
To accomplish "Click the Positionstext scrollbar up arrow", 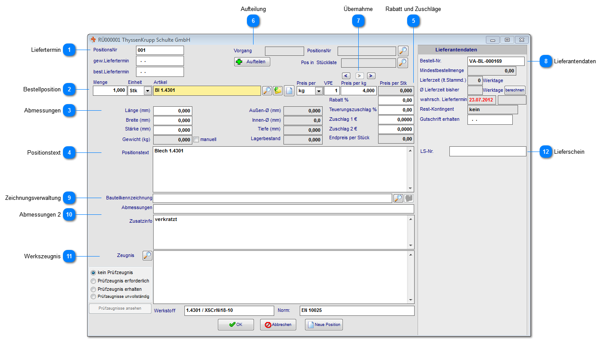I will click(x=411, y=151).
